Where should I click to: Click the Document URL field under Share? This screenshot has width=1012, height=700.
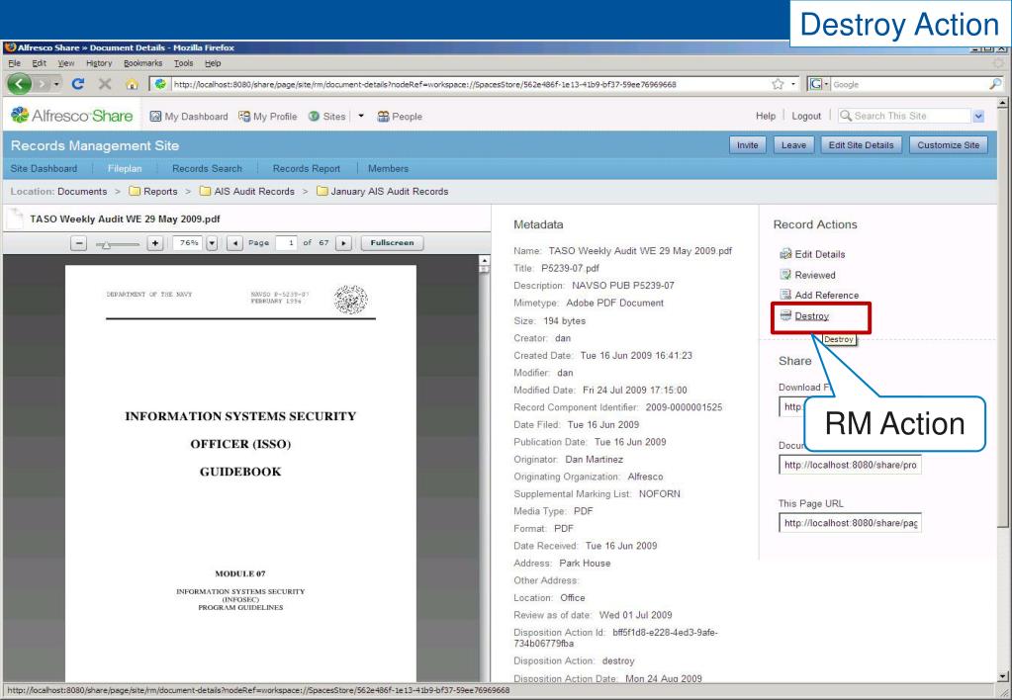(850, 465)
